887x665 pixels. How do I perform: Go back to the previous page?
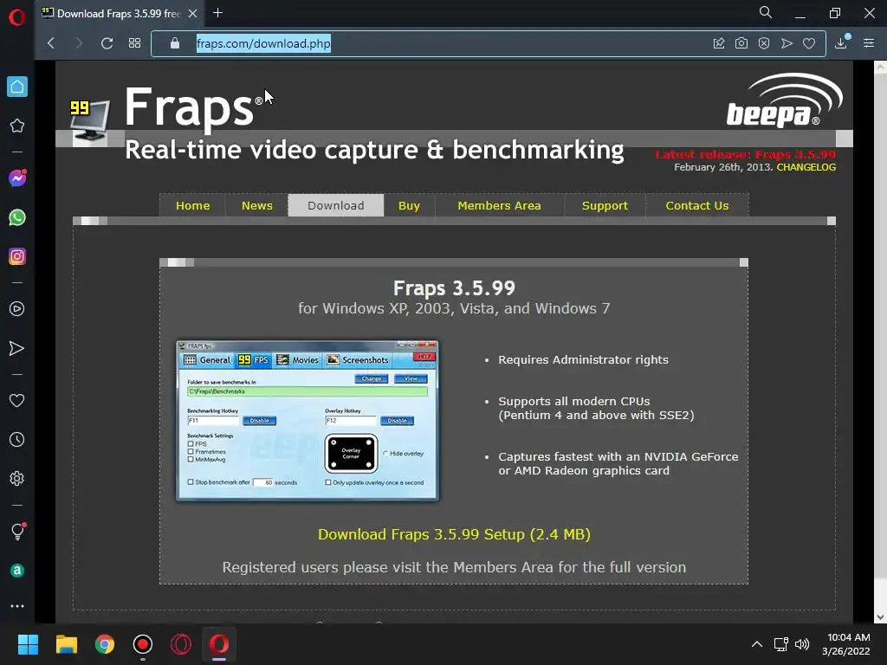[x=51, y=43]
